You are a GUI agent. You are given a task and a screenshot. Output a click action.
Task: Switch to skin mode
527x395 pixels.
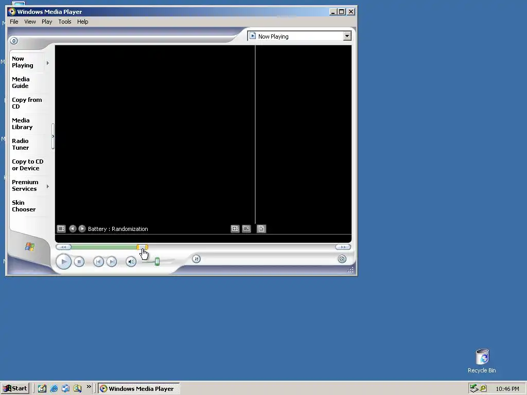click(x=342, y=259)
